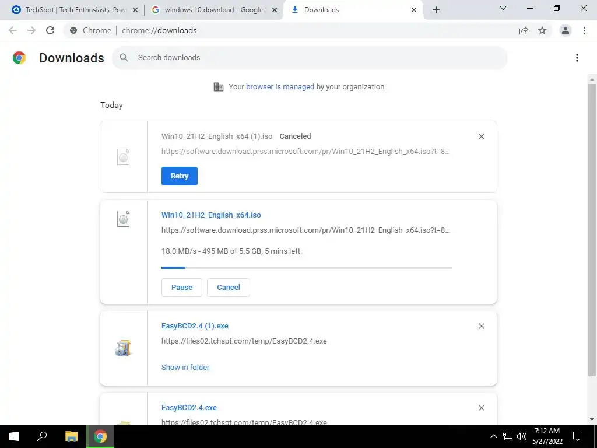The image size is (597, 448).
Task: Remove EasyBCD2.4 (1).exe from the list
Action: (481, 326)
